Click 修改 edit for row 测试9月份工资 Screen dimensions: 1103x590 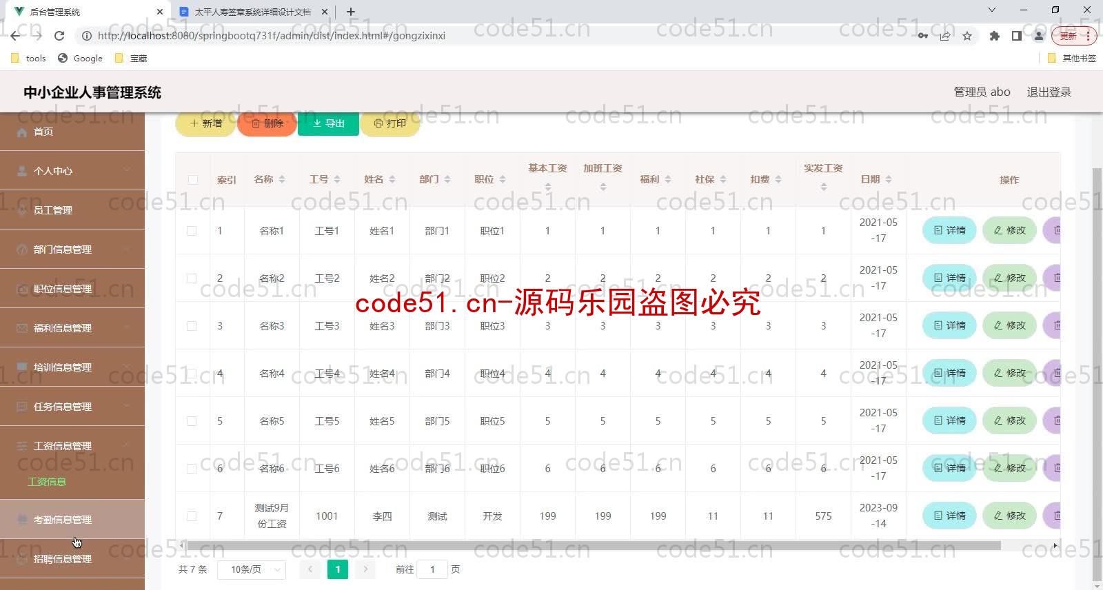1009,516
